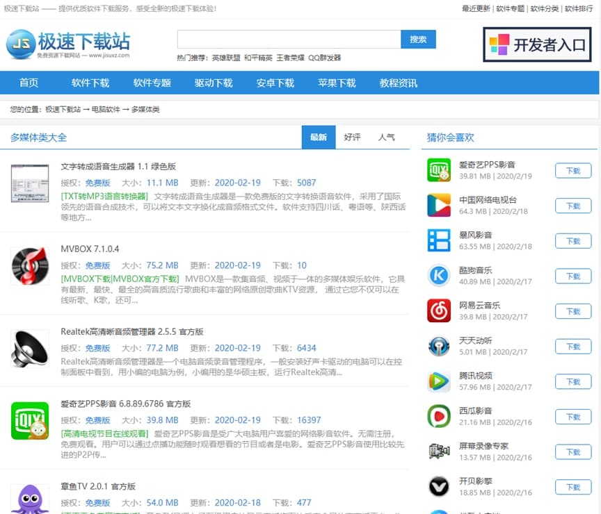Open title 文字转成语音生成器 1.1 绿色版
This screenshot has height=514, width=601.
point(118,167)
